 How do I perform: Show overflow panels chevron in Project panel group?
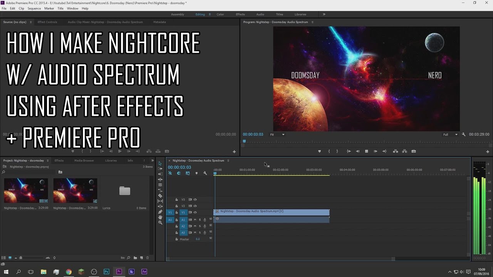click(152, 160)
